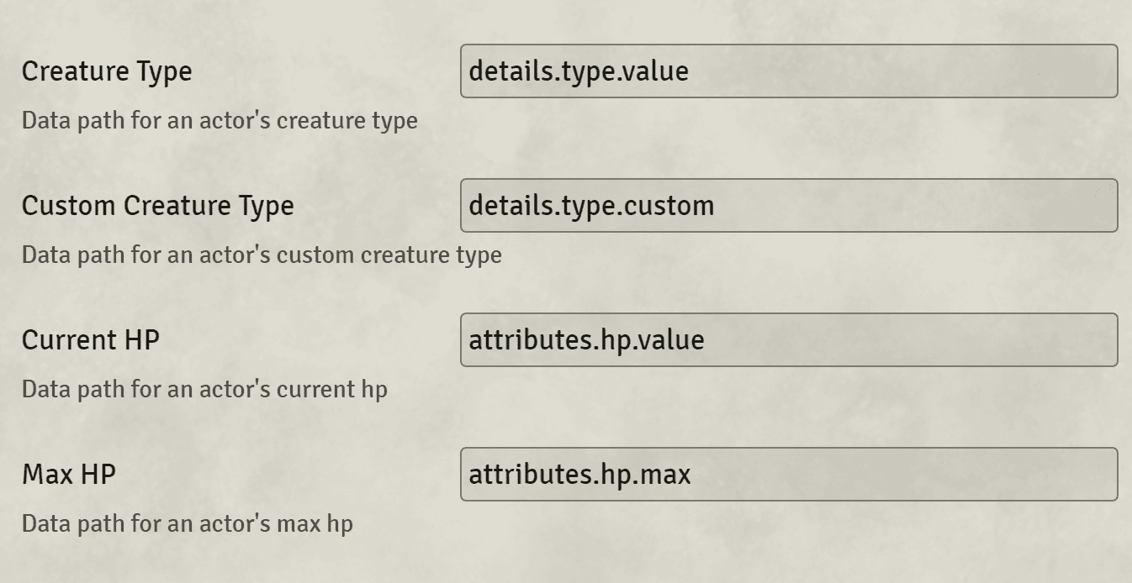
Task: Focus the Custom Creature Type text box
Action: click(788, 205)
